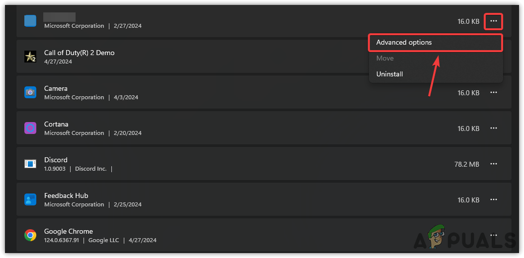The image size is (524, 258).
Task: Show more options for Feedback Hub
Action: tap(494, 199)
